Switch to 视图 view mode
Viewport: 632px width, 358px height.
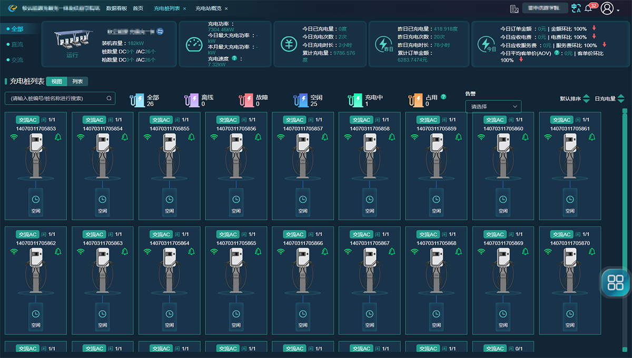(56, 81)
